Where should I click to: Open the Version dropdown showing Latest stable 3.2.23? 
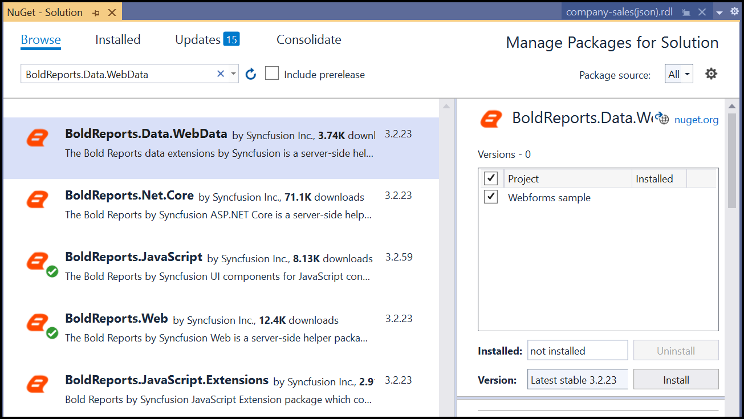[578, 380]
